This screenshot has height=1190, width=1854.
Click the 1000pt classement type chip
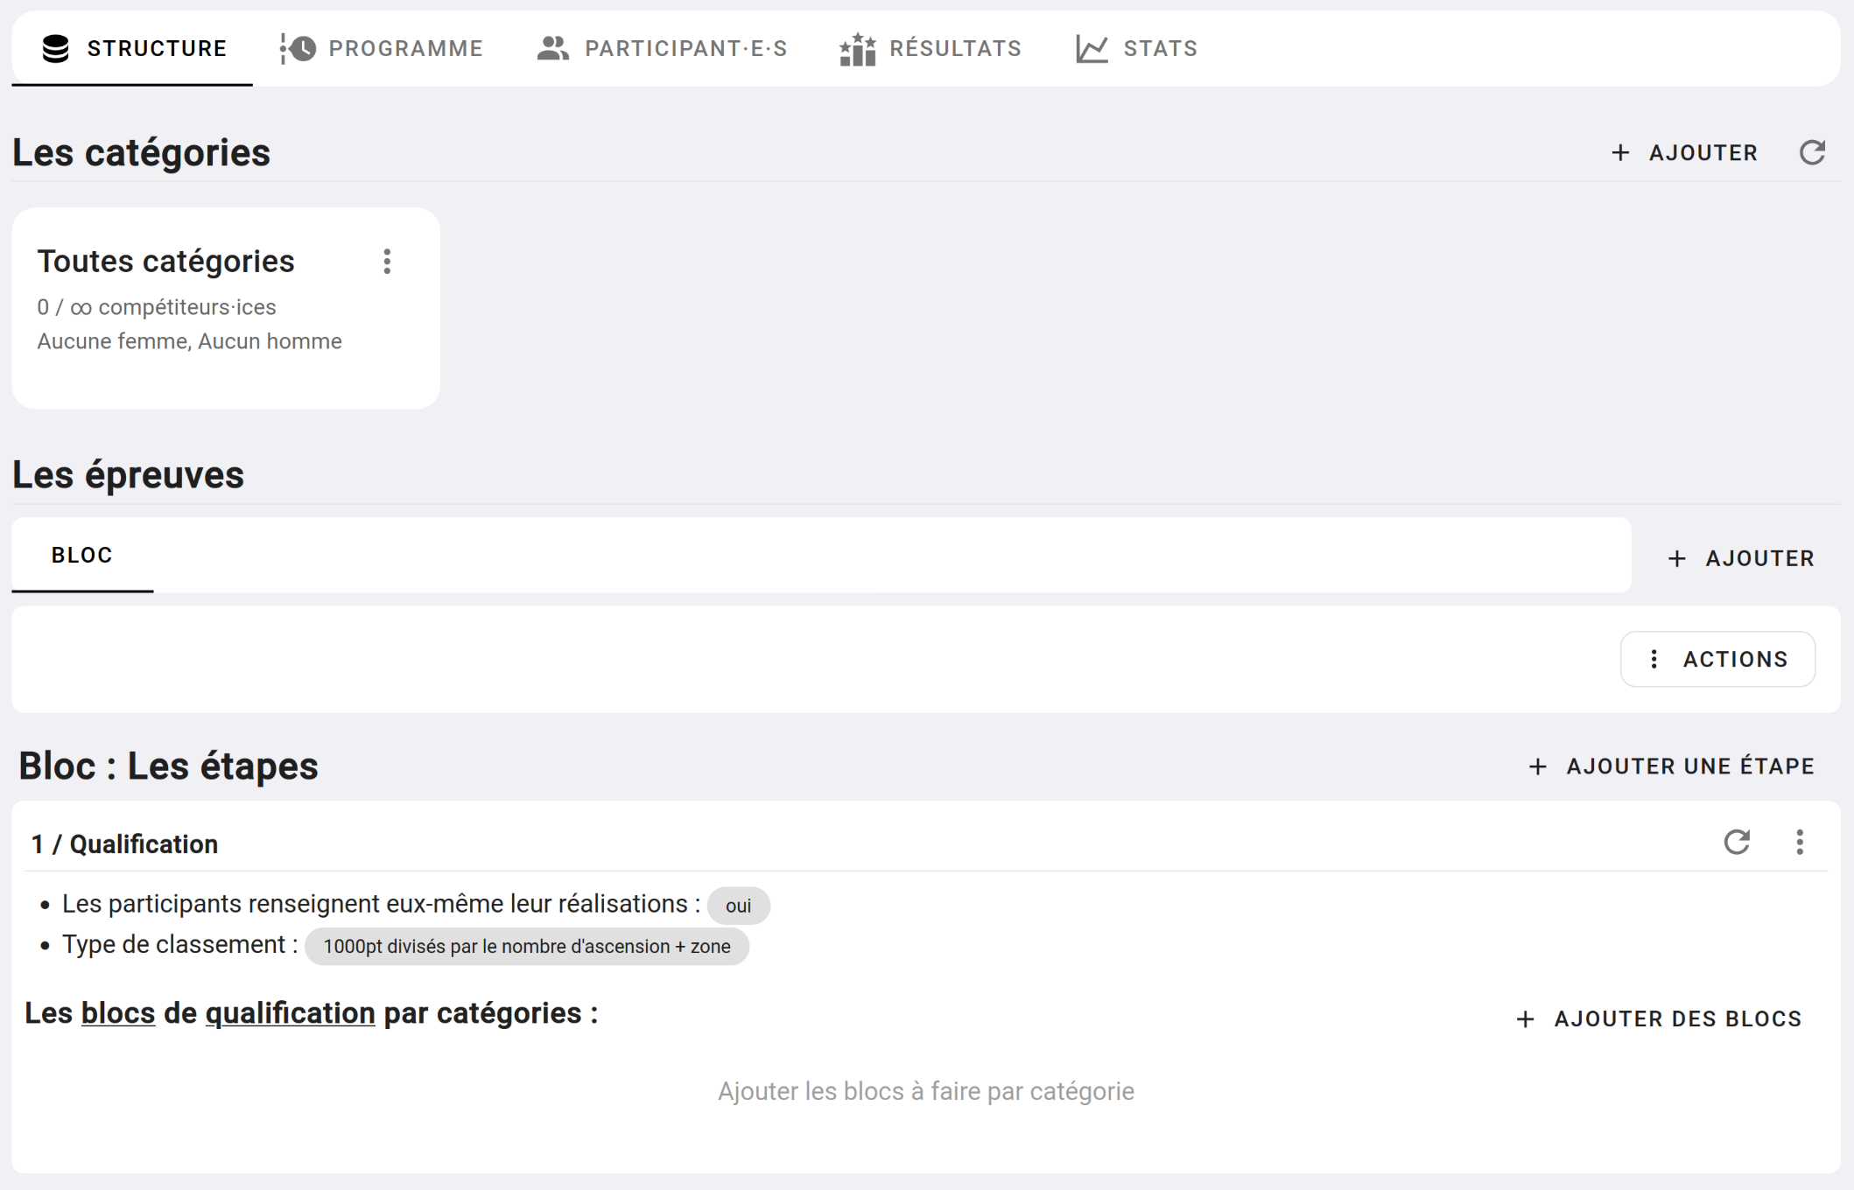526,947
